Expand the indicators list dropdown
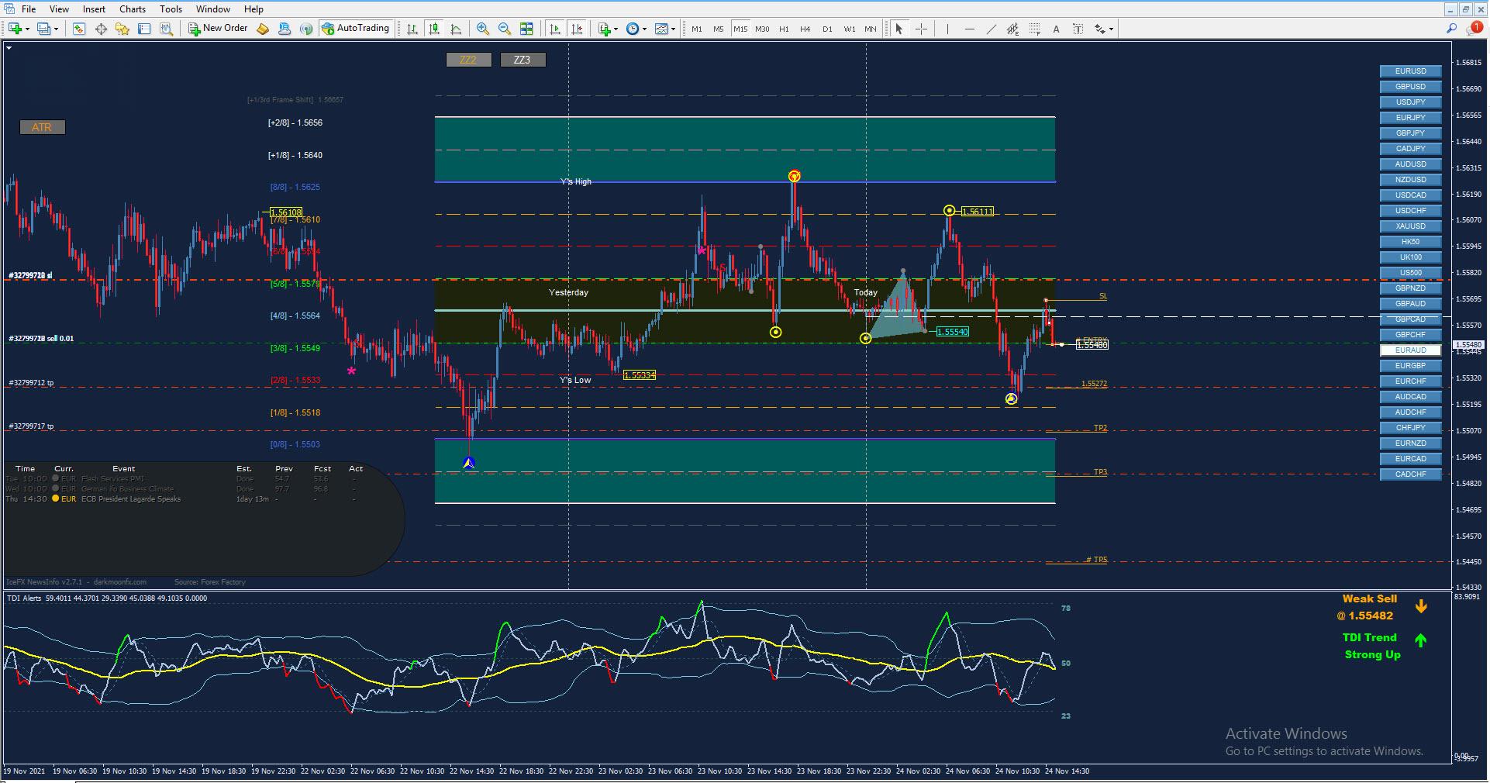 [616, 29]
